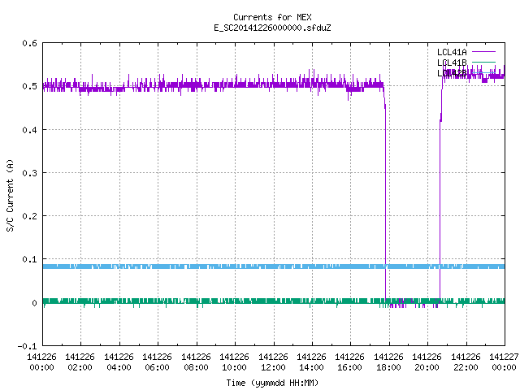The image size is (520, 390).
Task: Click the LCL41B legend label
Action: 452,63
